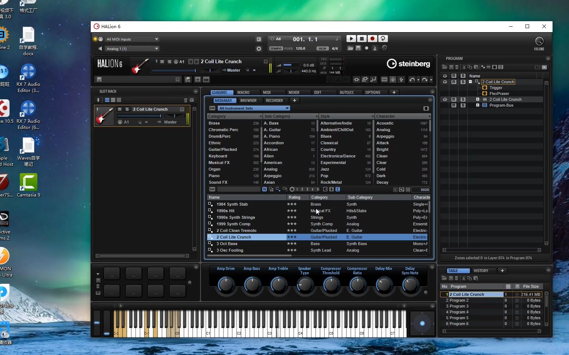
Task: Adjust the Amp Drive knob
Action: 226,284
